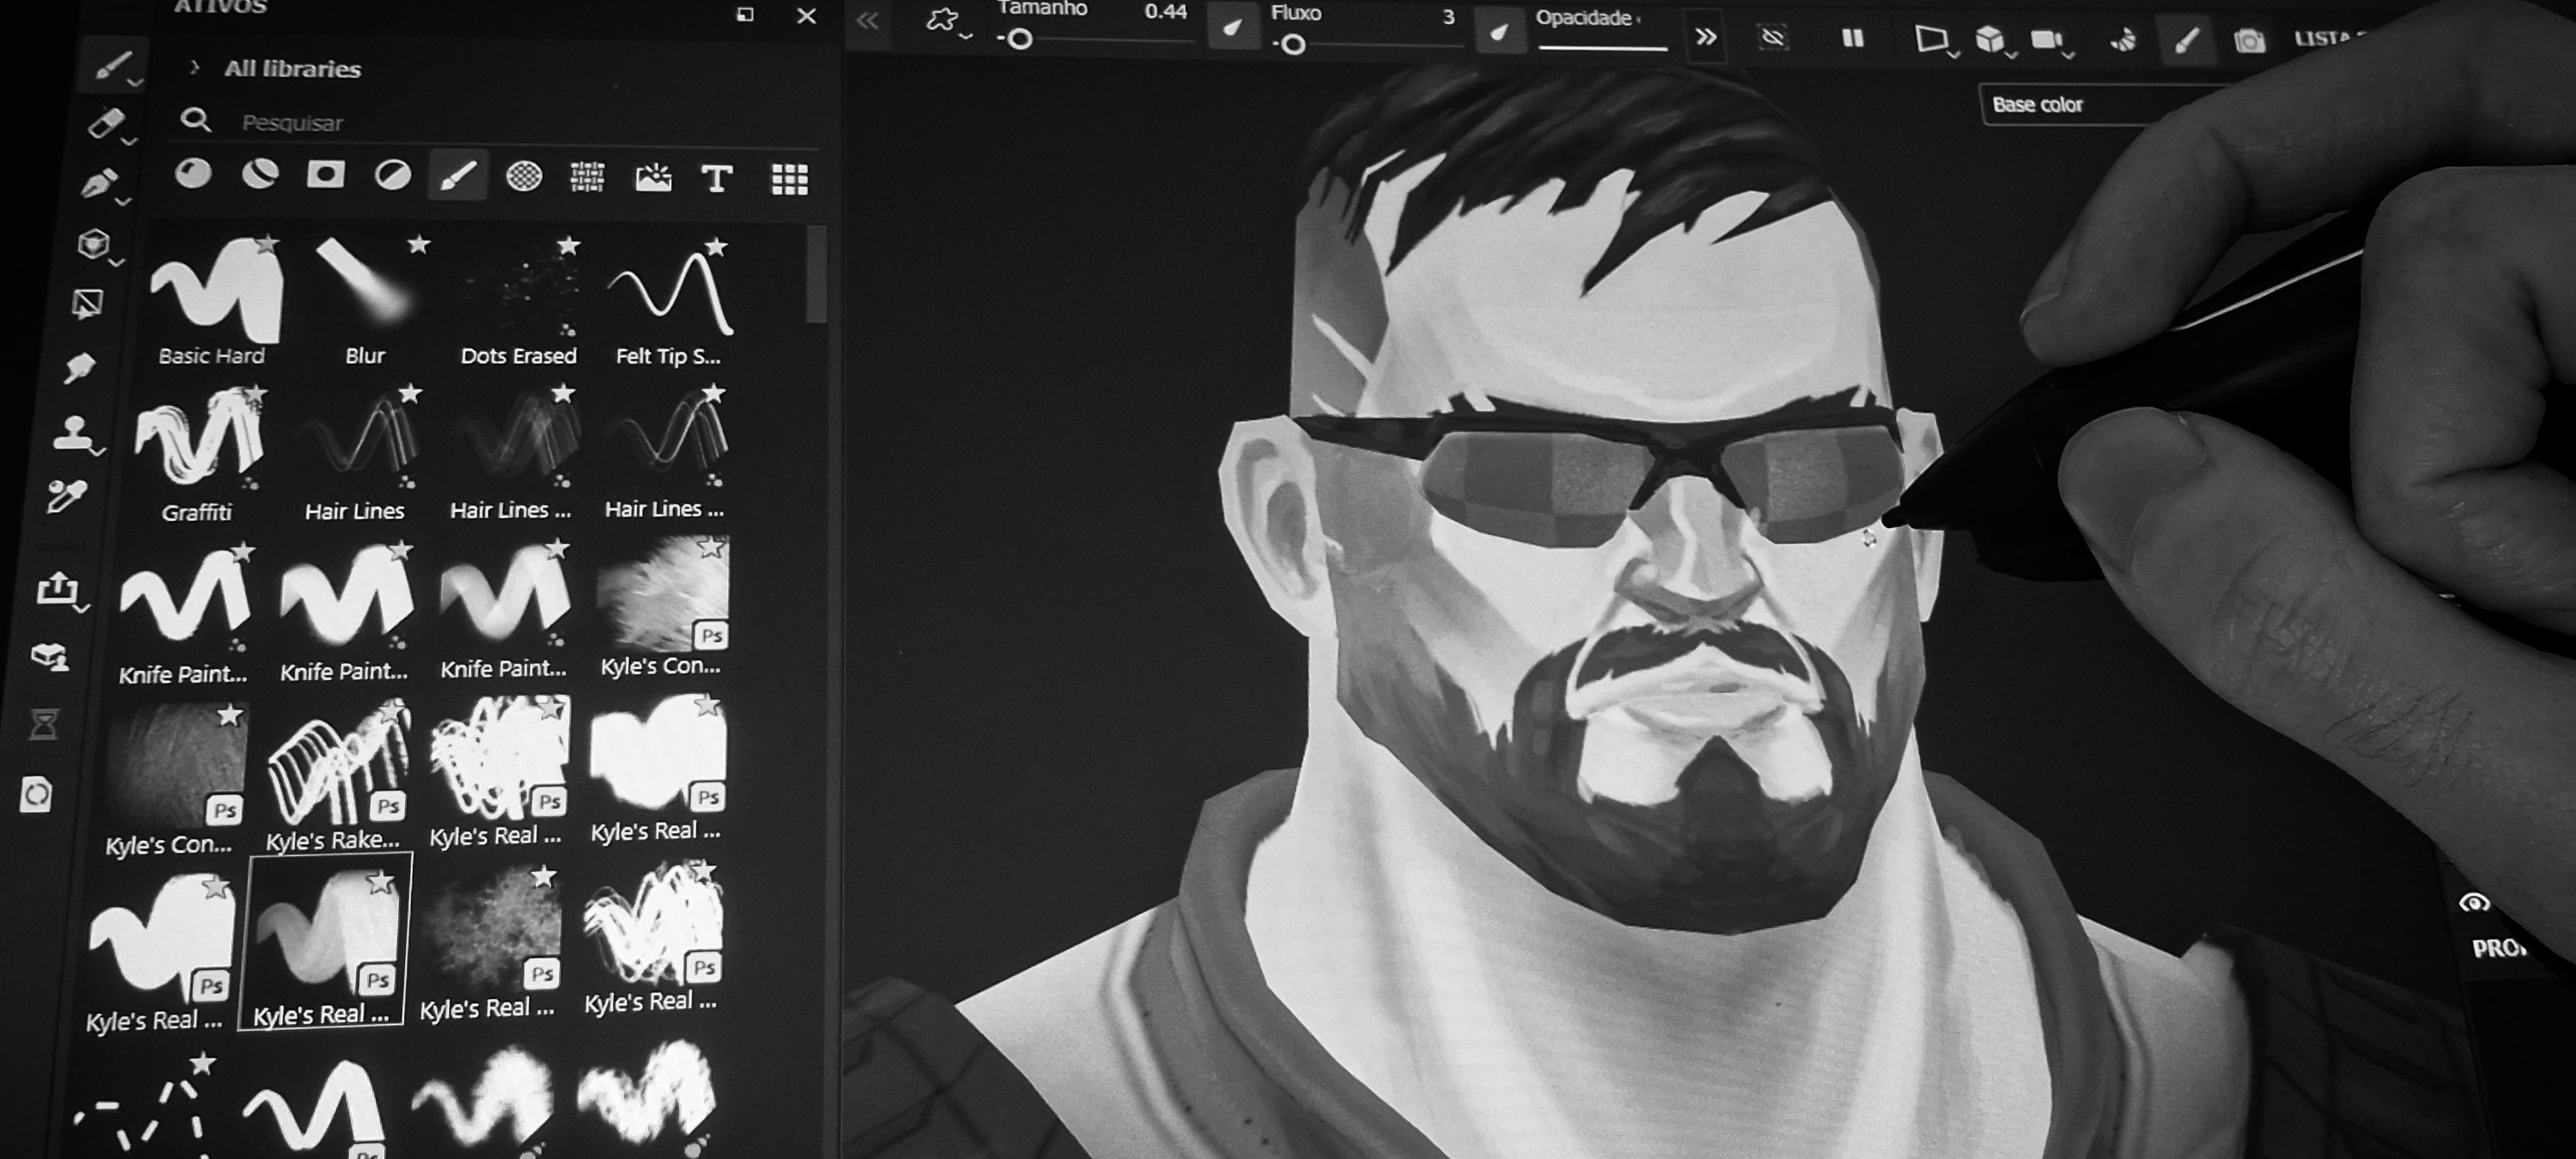Expand toolbar with double right arrows
This screenshot has width=2576, height=1159.
click(1705, 38)
